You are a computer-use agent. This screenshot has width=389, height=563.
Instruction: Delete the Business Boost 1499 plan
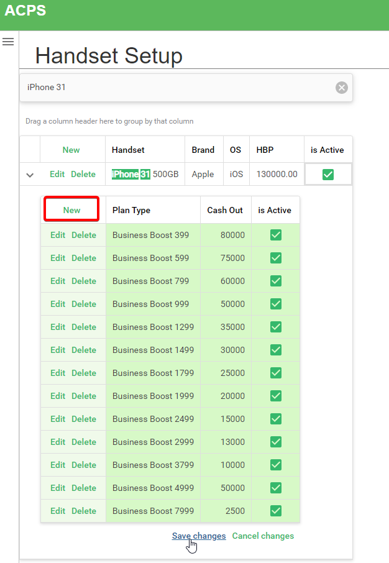(84, 350)
